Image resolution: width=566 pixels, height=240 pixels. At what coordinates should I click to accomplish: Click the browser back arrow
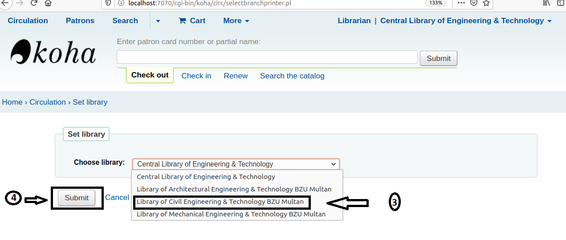point(4,3)
